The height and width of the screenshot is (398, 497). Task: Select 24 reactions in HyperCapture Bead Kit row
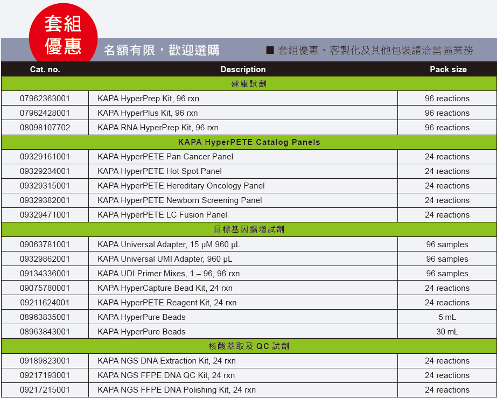[x=447, y=288]
